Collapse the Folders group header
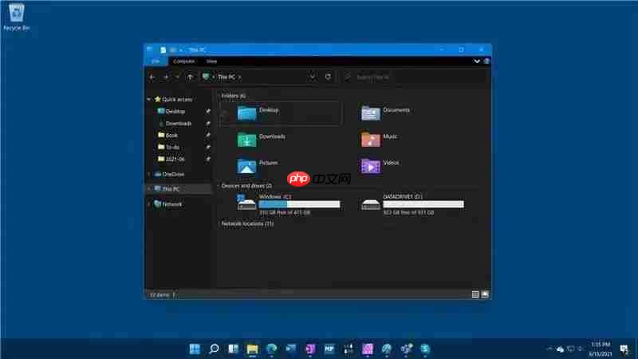The width and height of the screenshot is (638, 359). click(x=219, y=96)
